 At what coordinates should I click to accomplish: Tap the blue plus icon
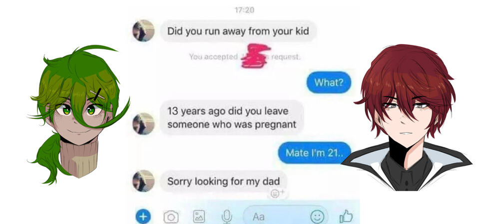[x=143, y=217]
